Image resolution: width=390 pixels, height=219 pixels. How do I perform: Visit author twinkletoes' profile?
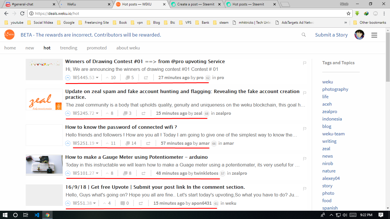click(x=206, y=173)
